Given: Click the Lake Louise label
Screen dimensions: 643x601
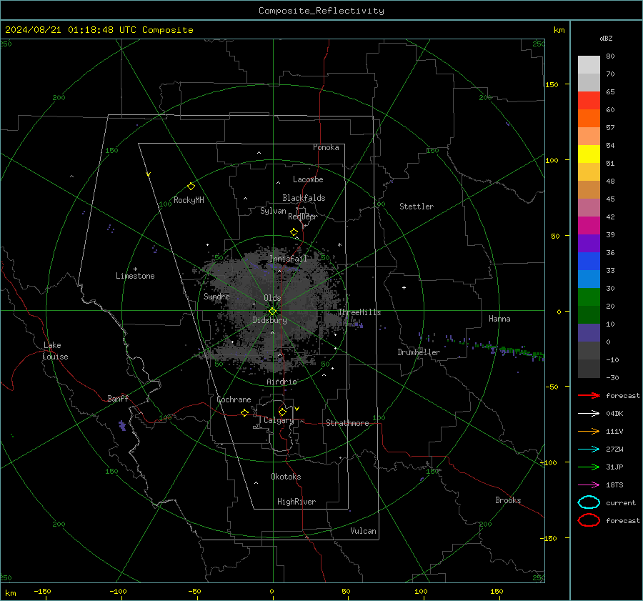Looking at the screenshot, I should point(55,351).
